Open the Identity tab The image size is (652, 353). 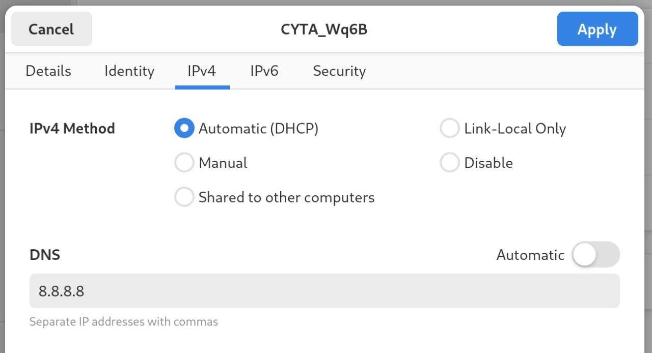pos(129,71)
